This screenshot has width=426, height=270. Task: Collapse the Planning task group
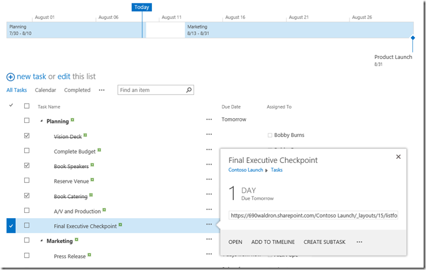coord(41,121)
